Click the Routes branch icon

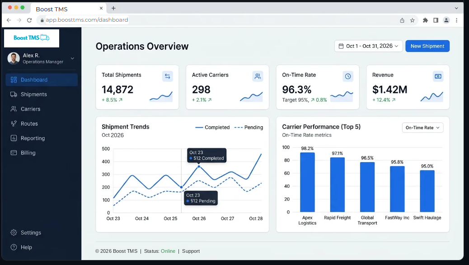(x=14, y=124)
